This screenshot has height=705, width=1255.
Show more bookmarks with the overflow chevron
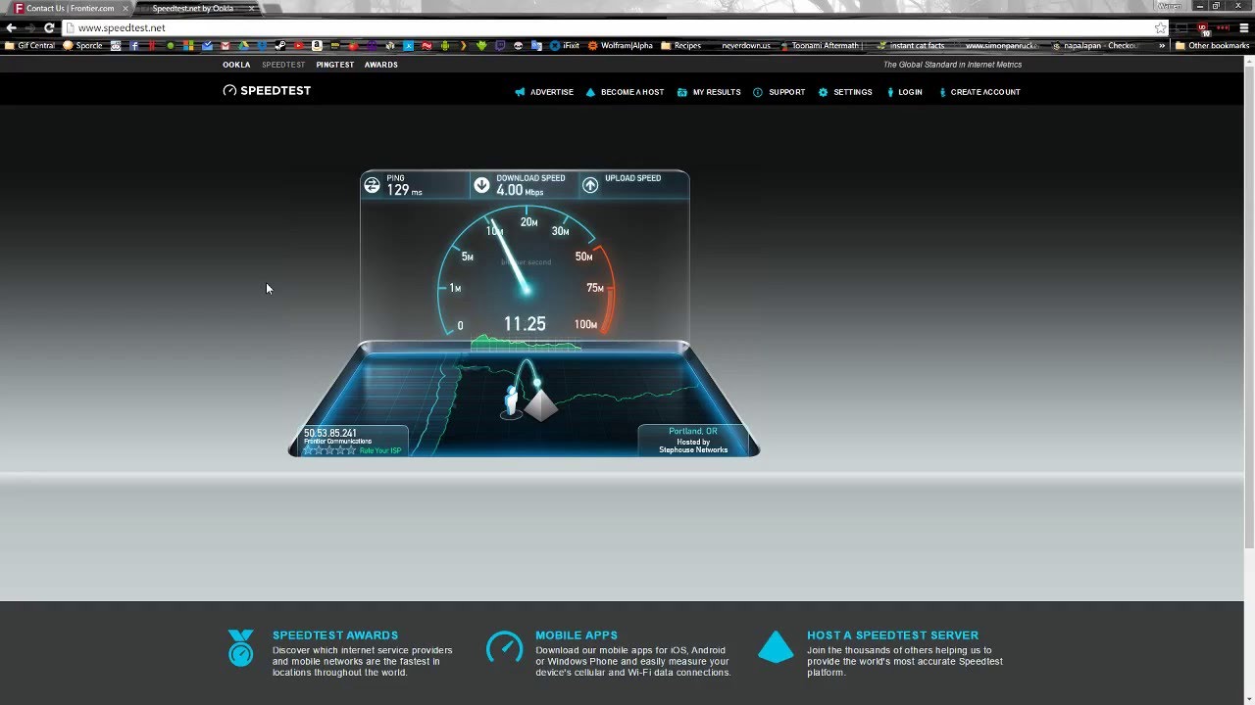click(x=1163, y=45)
